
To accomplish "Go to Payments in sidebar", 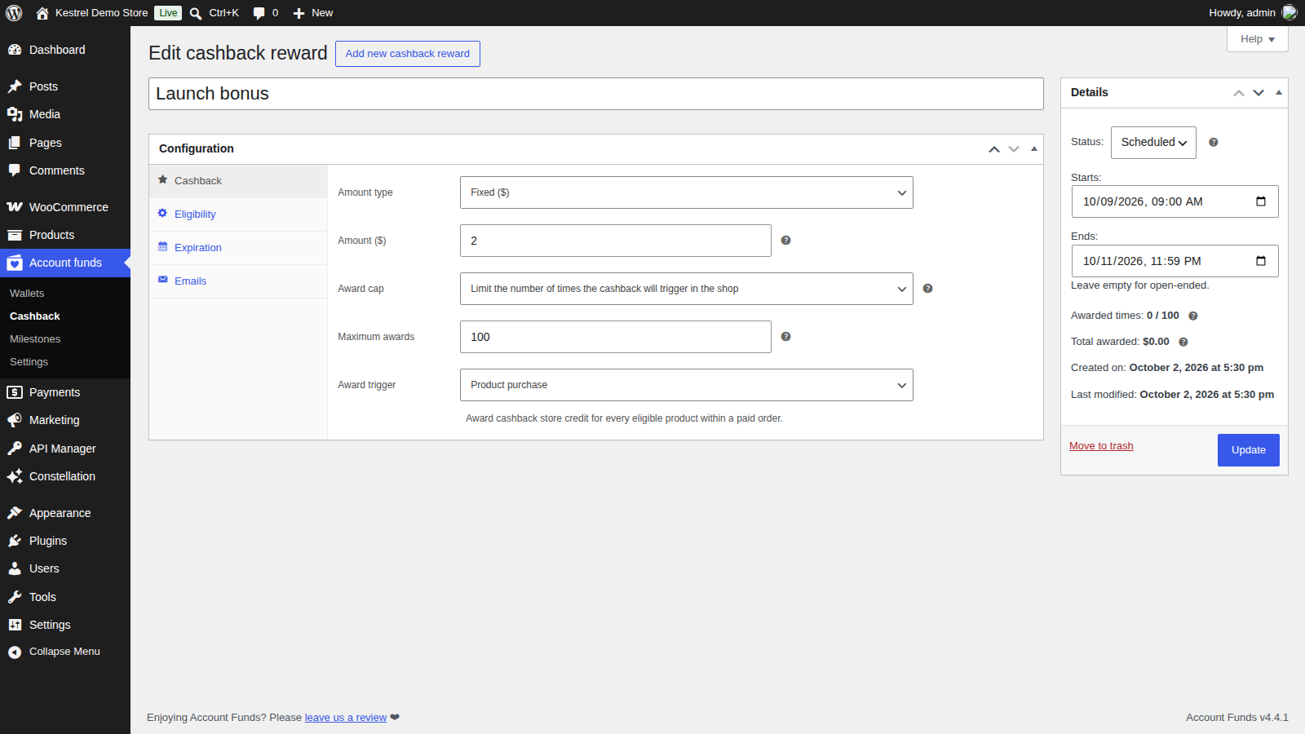I will pyautogui.click(x=65, y=392).
